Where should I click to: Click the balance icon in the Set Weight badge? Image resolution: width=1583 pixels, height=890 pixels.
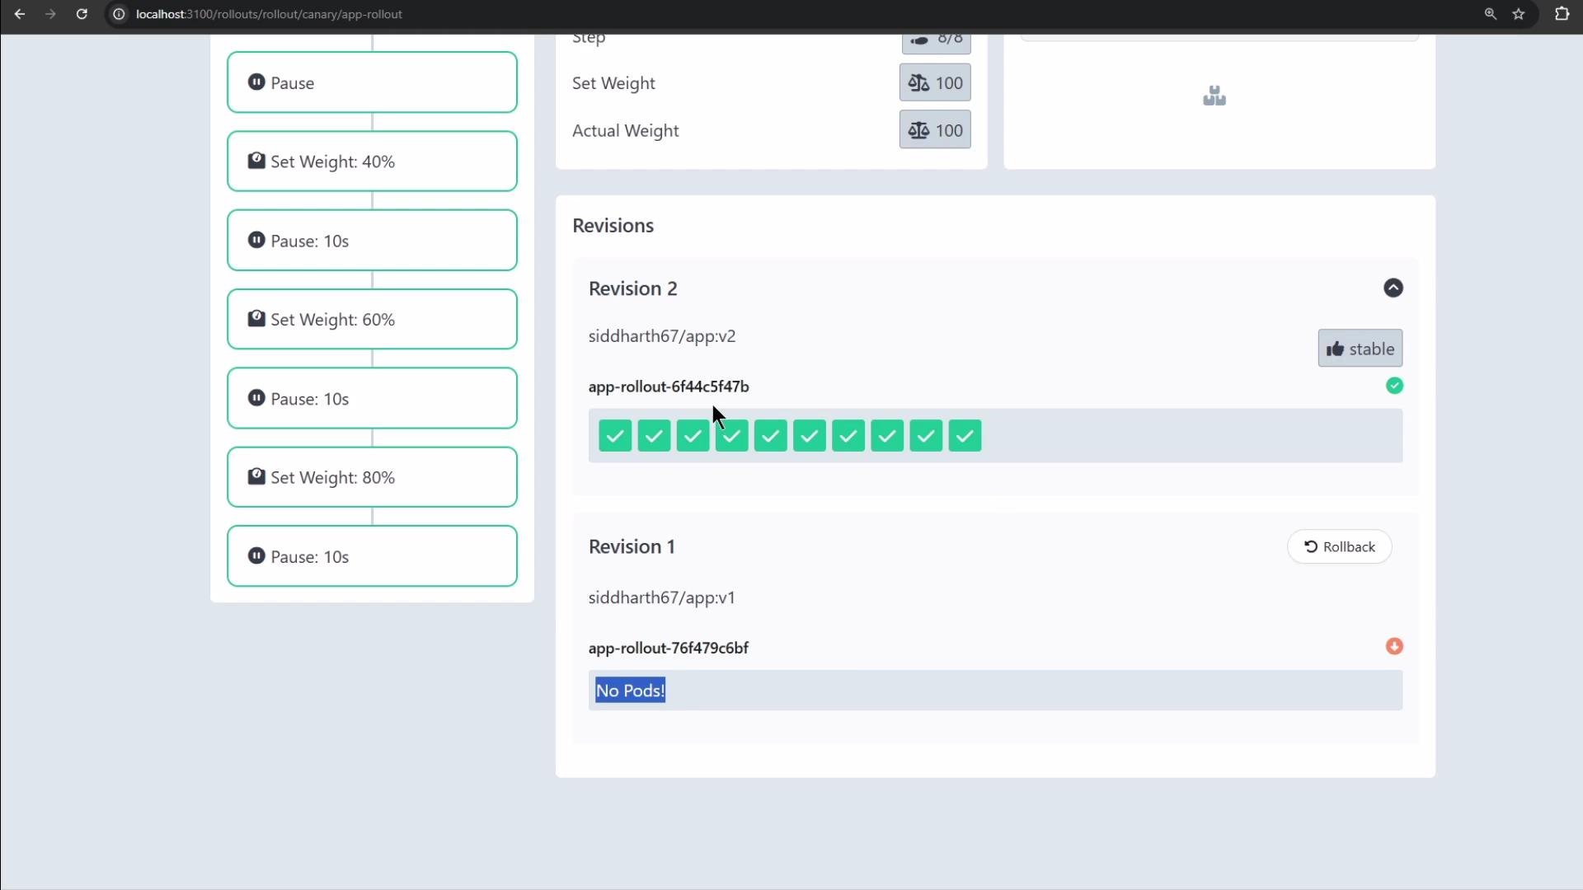[x=918, y=82]
